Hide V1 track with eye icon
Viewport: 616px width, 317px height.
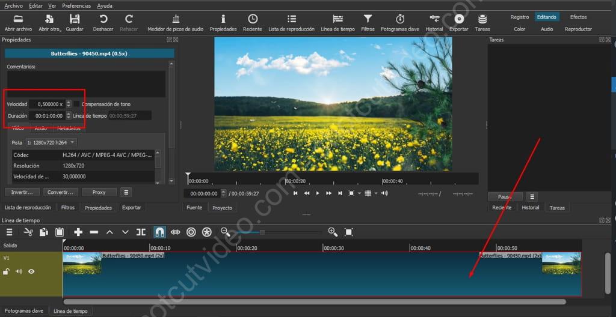click(x=31, y=271)
